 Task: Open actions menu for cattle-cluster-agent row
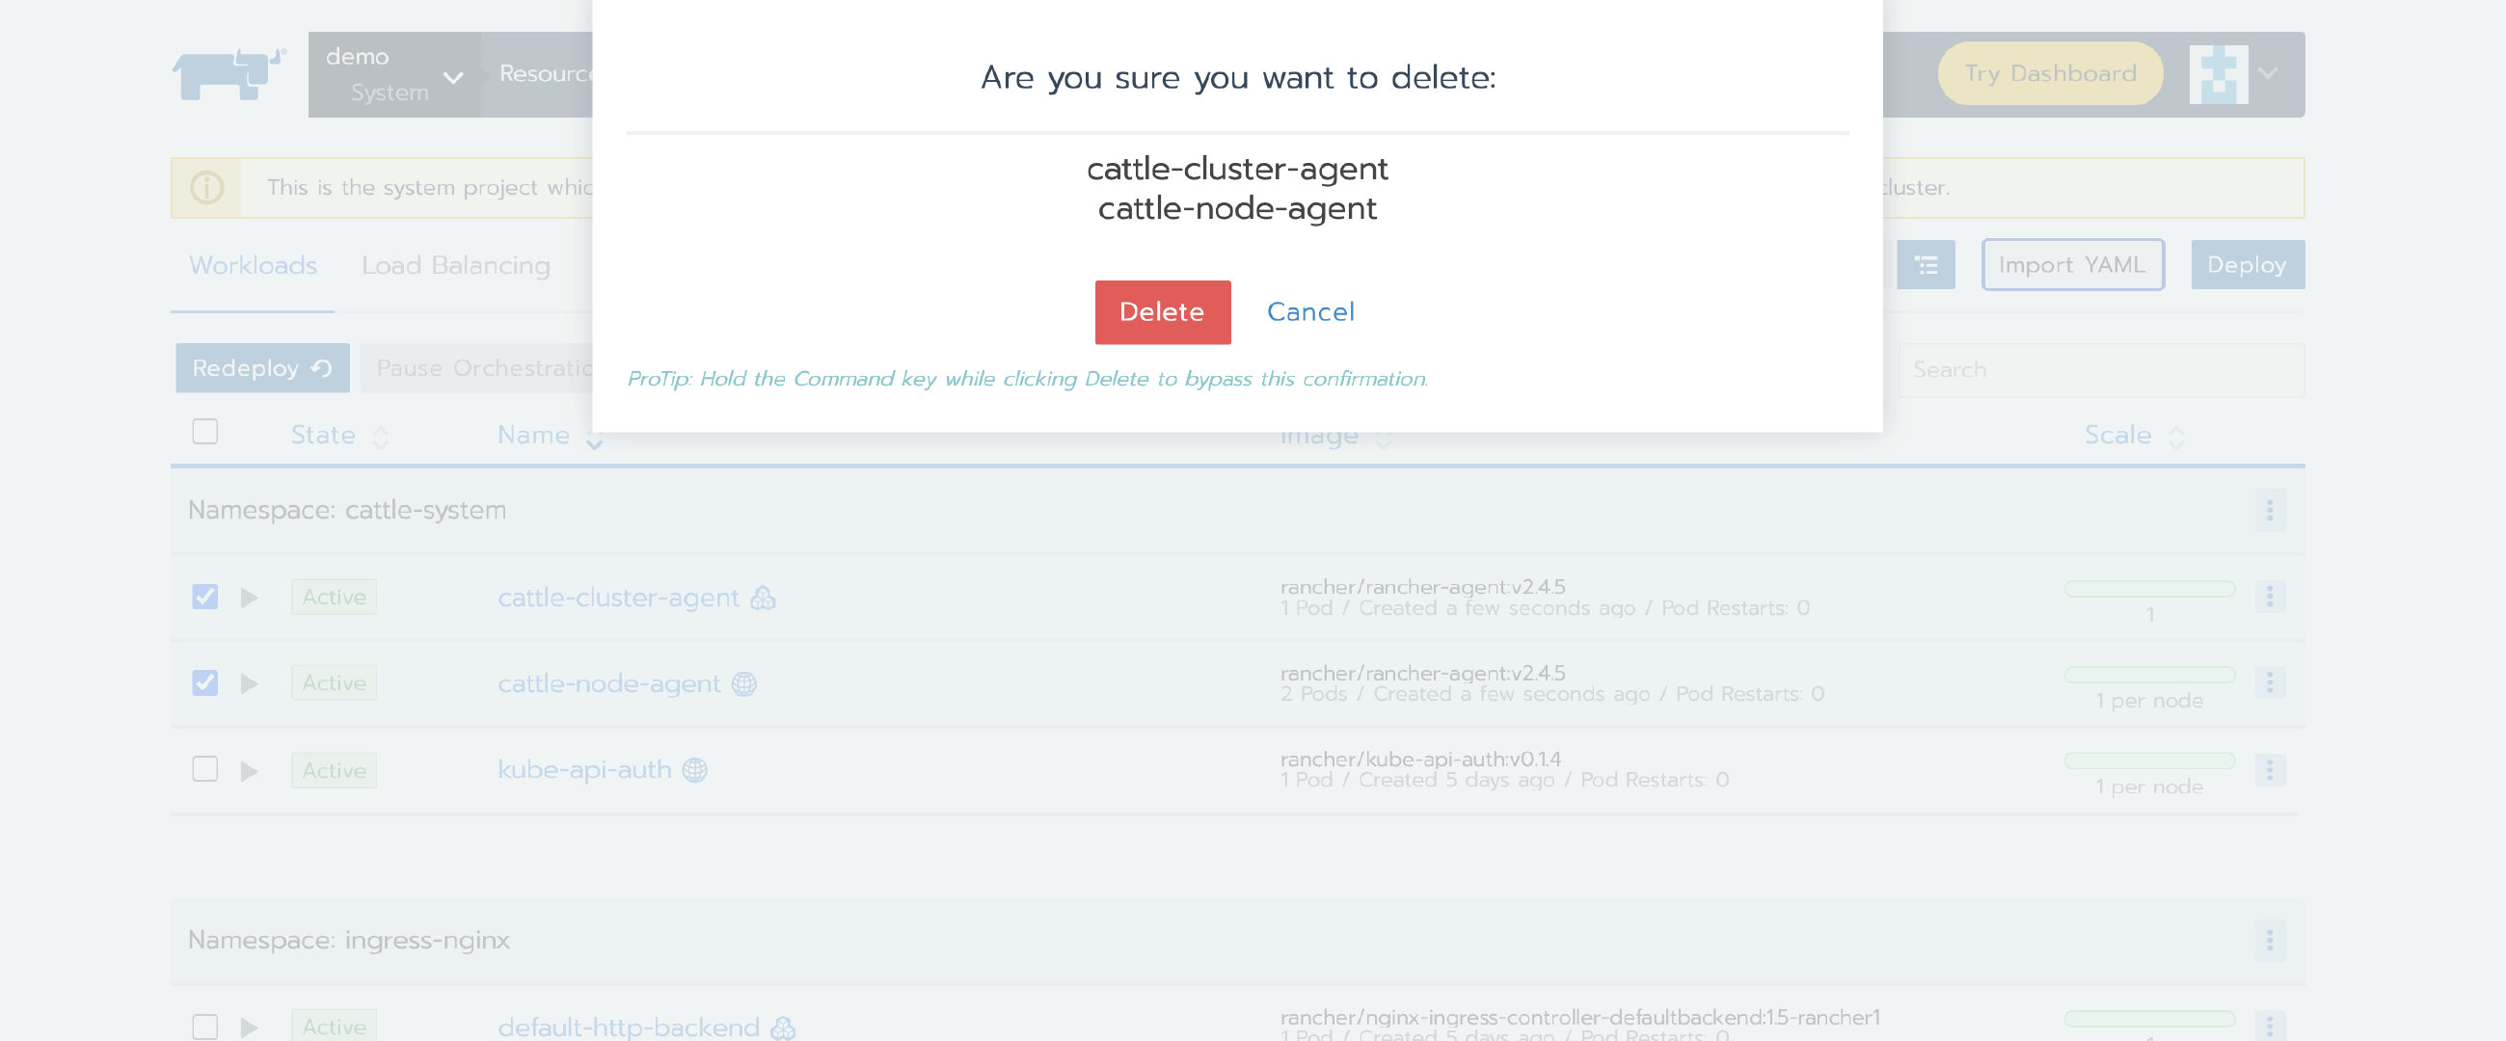pos(2269,597)
